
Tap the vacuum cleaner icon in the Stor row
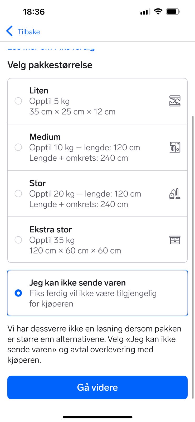tap(175, 194)
